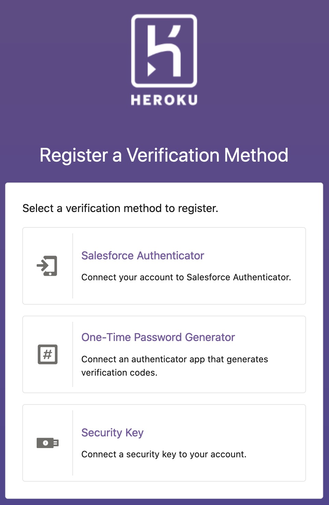Select the key-shaped icon in bottom card
Screen dimensions: 329x505
pyautogui.click(x=47, y=443)
